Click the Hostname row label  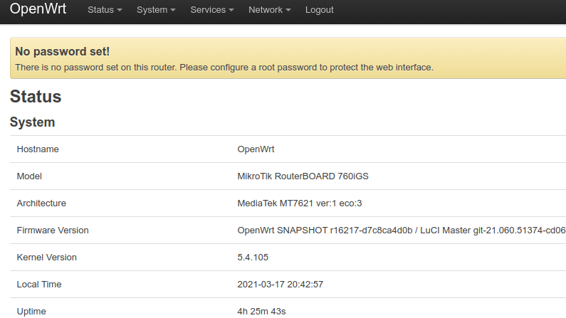tap(38, 149)
